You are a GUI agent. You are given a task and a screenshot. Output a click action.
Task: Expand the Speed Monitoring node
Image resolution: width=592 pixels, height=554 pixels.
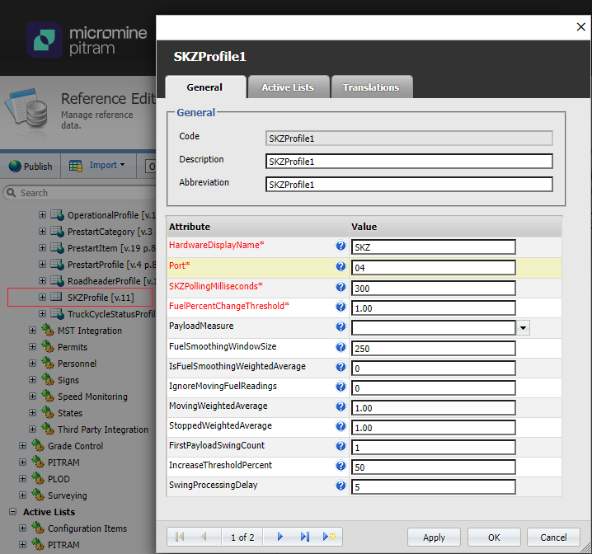[x=32, y=397]
